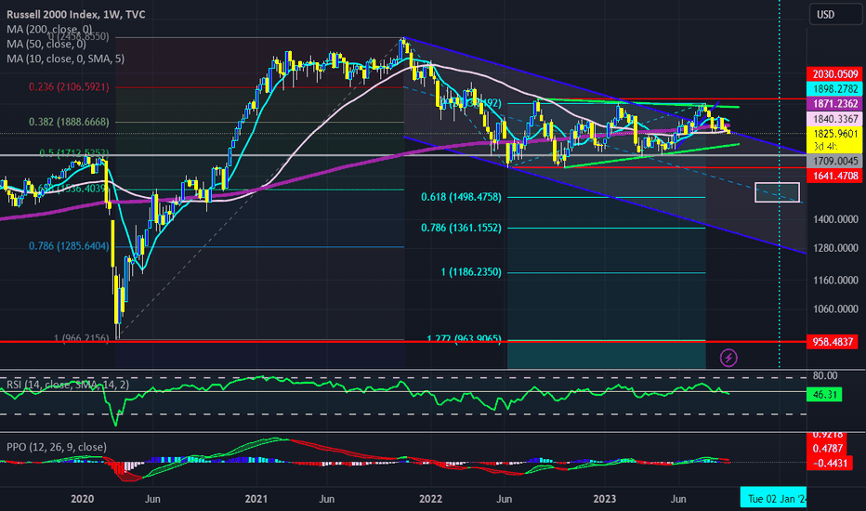Click the 958.4837 red price label
Viewport: 866px width, 511px height.
tap(833, 342)
